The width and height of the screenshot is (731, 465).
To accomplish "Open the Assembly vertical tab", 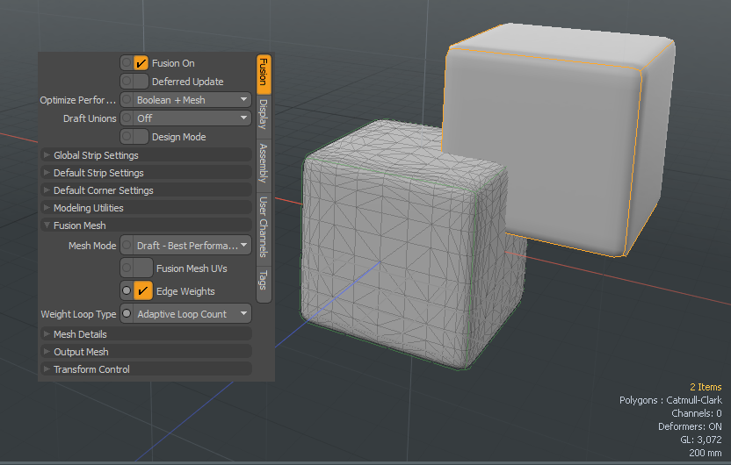I will coord(264,163).
